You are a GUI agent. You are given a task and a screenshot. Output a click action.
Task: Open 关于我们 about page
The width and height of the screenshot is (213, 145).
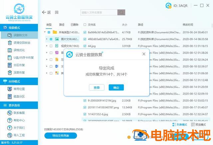16,128
